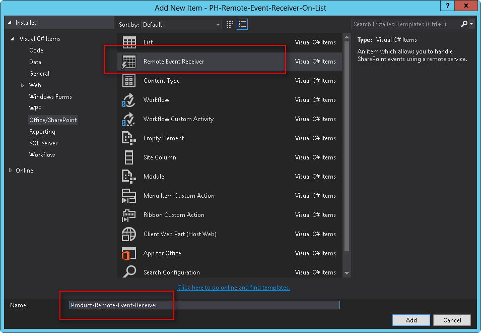
Task: Click the template list vertical scrollbar
Action: pyautogui.click(x=346, y=151)
